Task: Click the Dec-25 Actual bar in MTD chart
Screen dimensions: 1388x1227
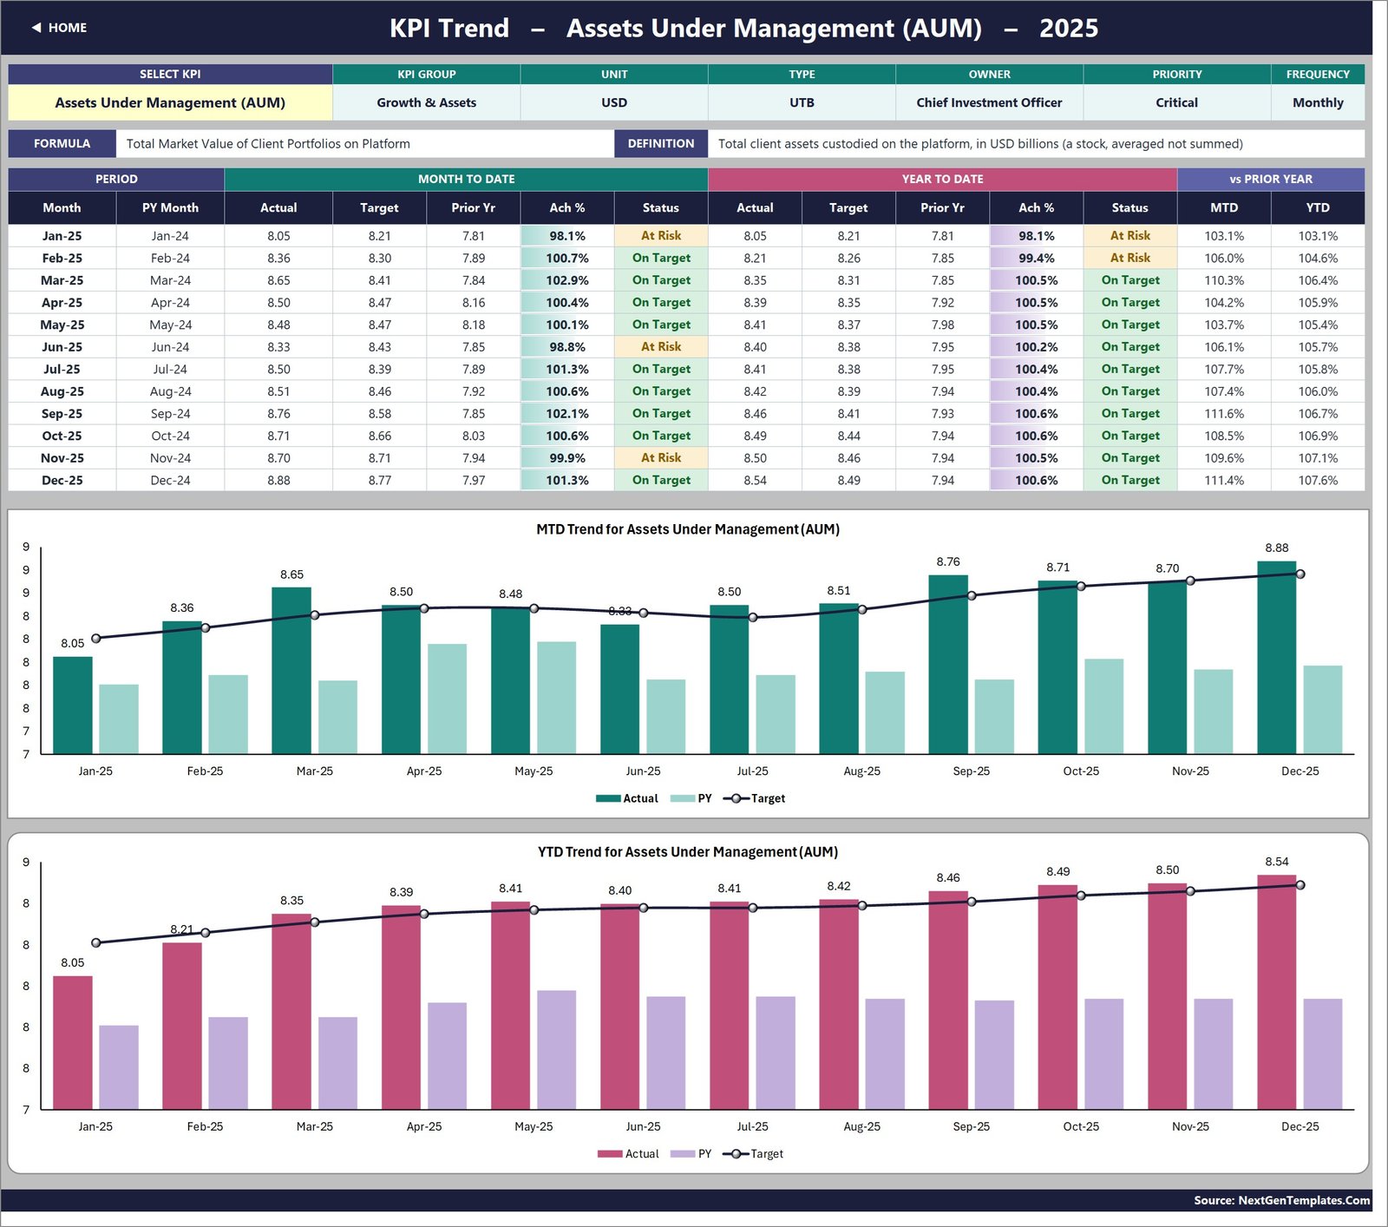Action: pyautogui.click(x=1276, y=657)
